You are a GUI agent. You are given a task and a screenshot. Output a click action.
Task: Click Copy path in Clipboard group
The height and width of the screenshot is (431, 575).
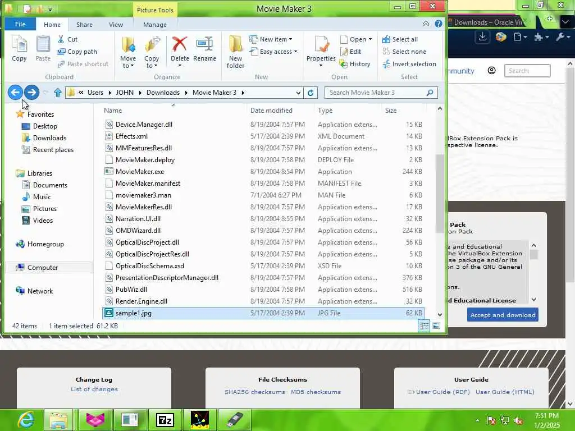click(77, 52)
